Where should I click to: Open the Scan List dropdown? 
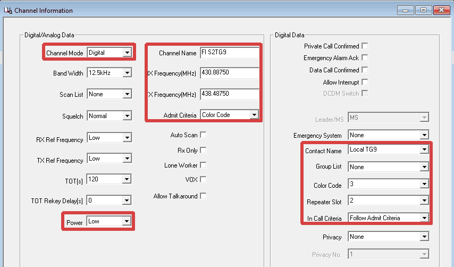click(109, 94)
